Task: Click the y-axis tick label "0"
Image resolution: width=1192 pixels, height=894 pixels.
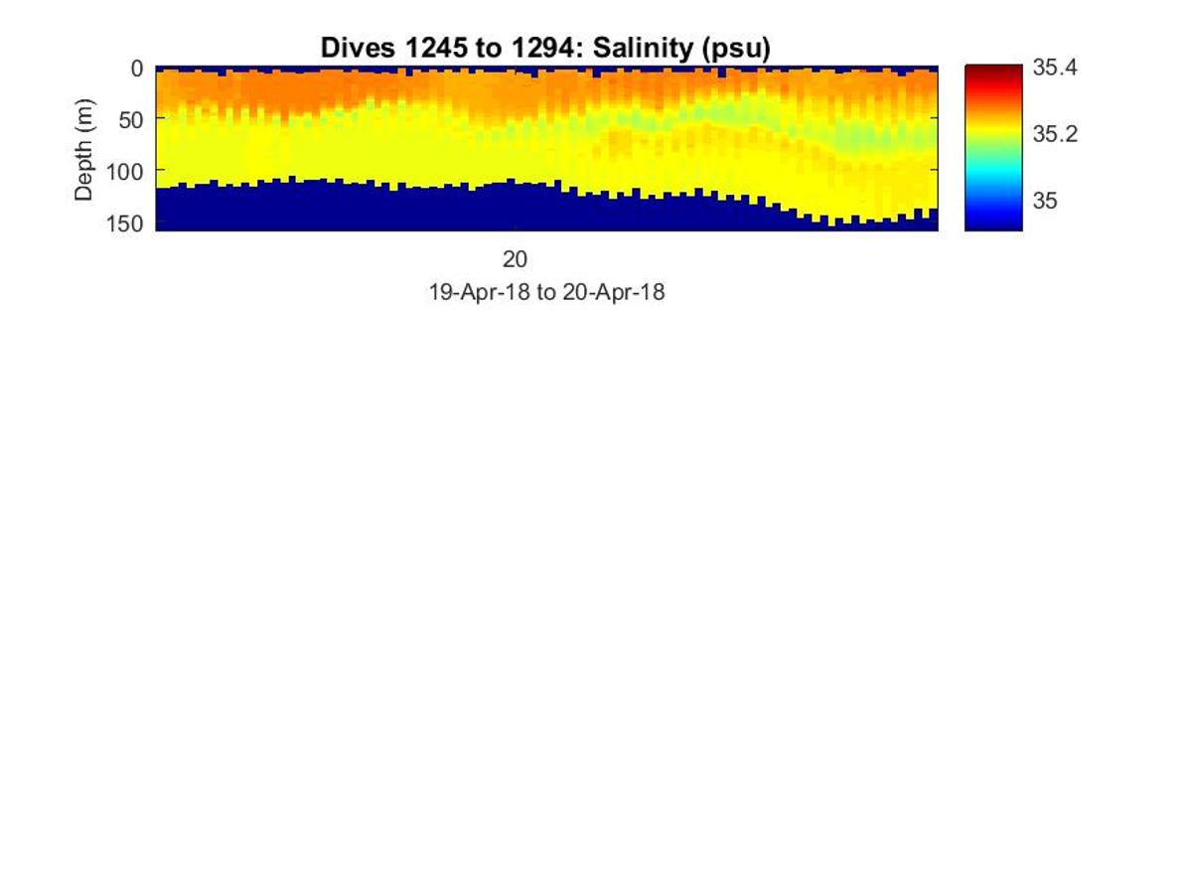Action: coord(137,69)
